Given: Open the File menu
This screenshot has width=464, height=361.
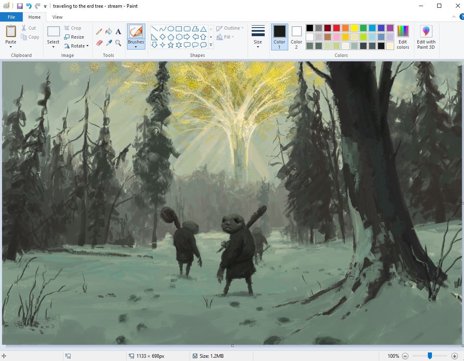Looking at the screenshot, I should tap(11, 17).
